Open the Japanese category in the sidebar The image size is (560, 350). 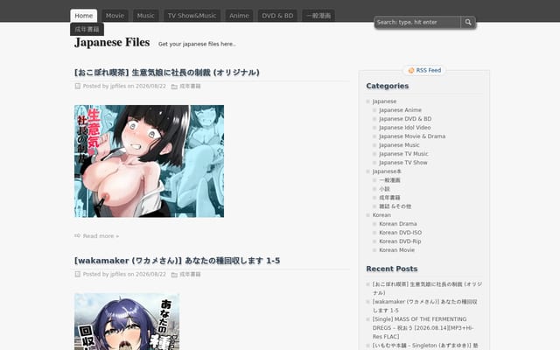click(x=384, y=101)
